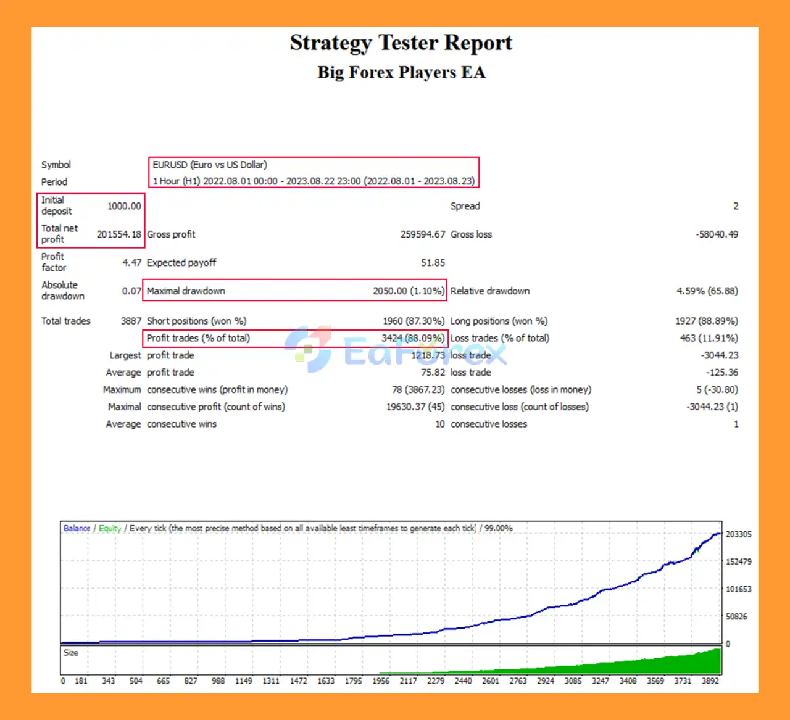The width and height of the screenshot is (790, 720).
Task: Click the Strategy Tester Report title
Action: click(x=401, y=43)
